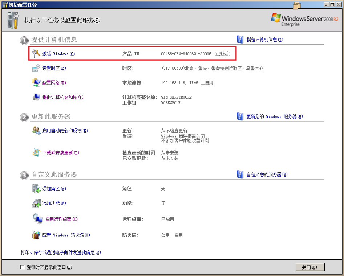Click the 执行以下任务以配置此服务器 heading
This screenshot has width=344, height=276.
pyautogui.click(x=62, y=21)
